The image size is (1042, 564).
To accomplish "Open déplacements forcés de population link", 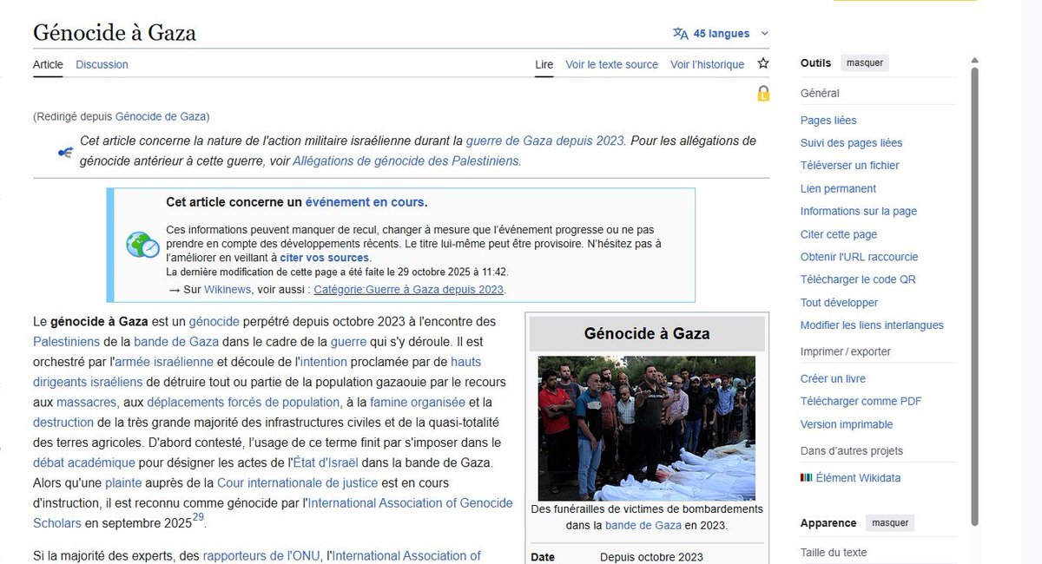I will click(x=243, y=402).
